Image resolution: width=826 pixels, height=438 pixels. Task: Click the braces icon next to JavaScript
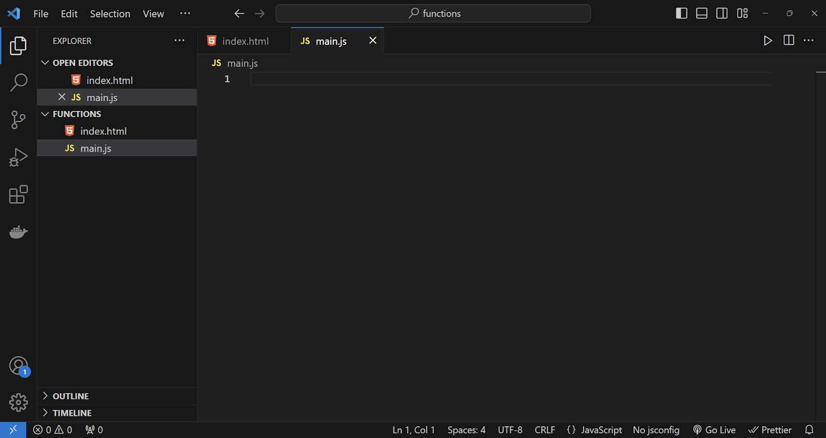click(571, 430)
